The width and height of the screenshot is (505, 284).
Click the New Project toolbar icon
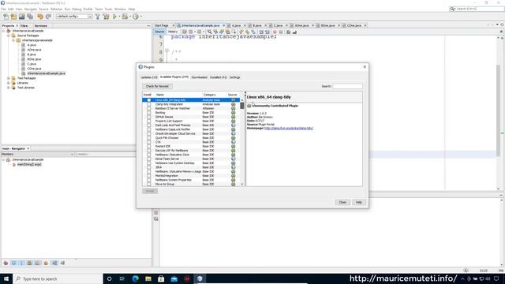point(13,17)
